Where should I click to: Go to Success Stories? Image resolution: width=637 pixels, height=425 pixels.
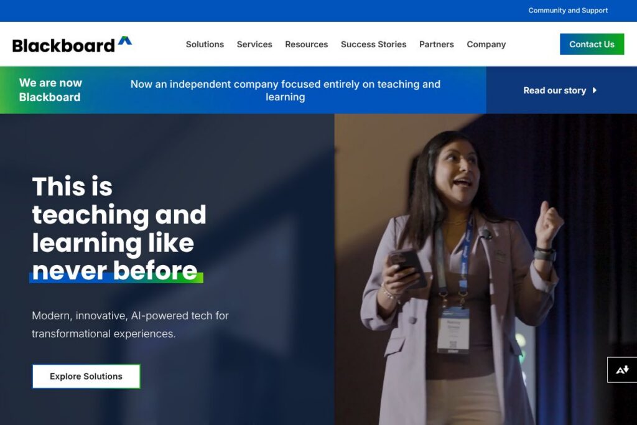coord(373,44)
